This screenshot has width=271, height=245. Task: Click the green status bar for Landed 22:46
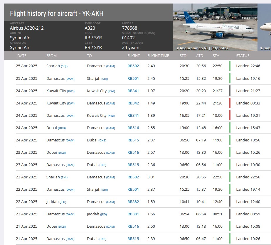(230, 66)
